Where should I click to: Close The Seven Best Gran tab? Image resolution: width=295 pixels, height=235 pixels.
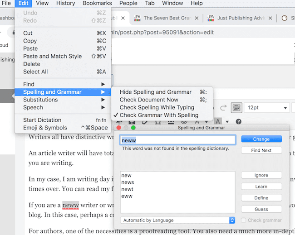point(197,18)
